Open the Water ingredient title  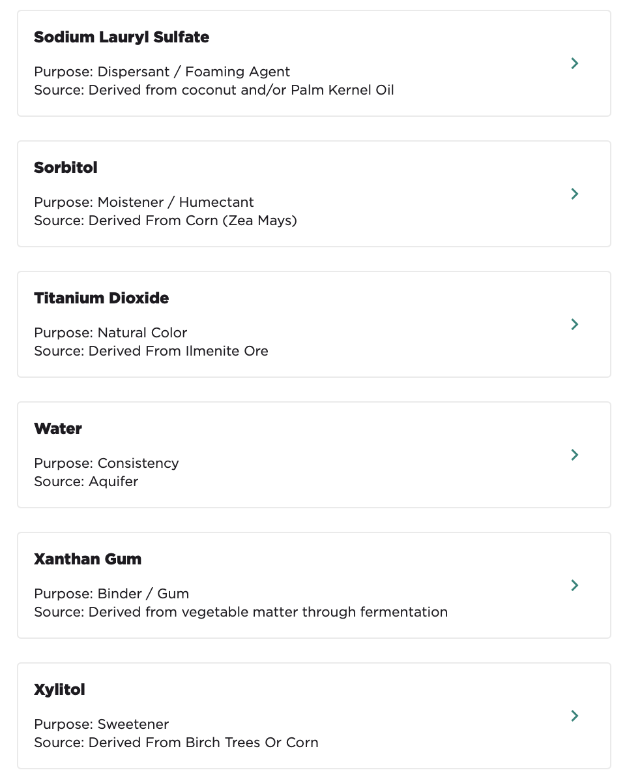click(58, 429)
